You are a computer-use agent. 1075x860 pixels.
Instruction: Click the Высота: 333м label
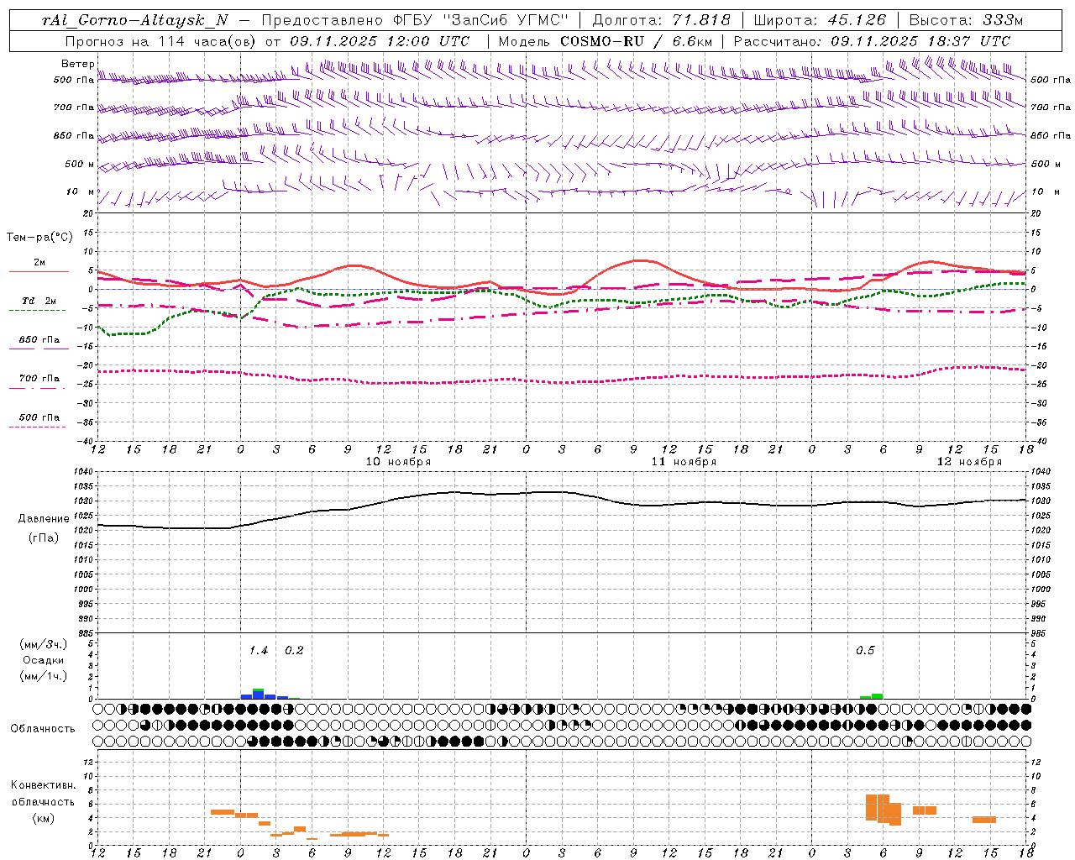967,20
